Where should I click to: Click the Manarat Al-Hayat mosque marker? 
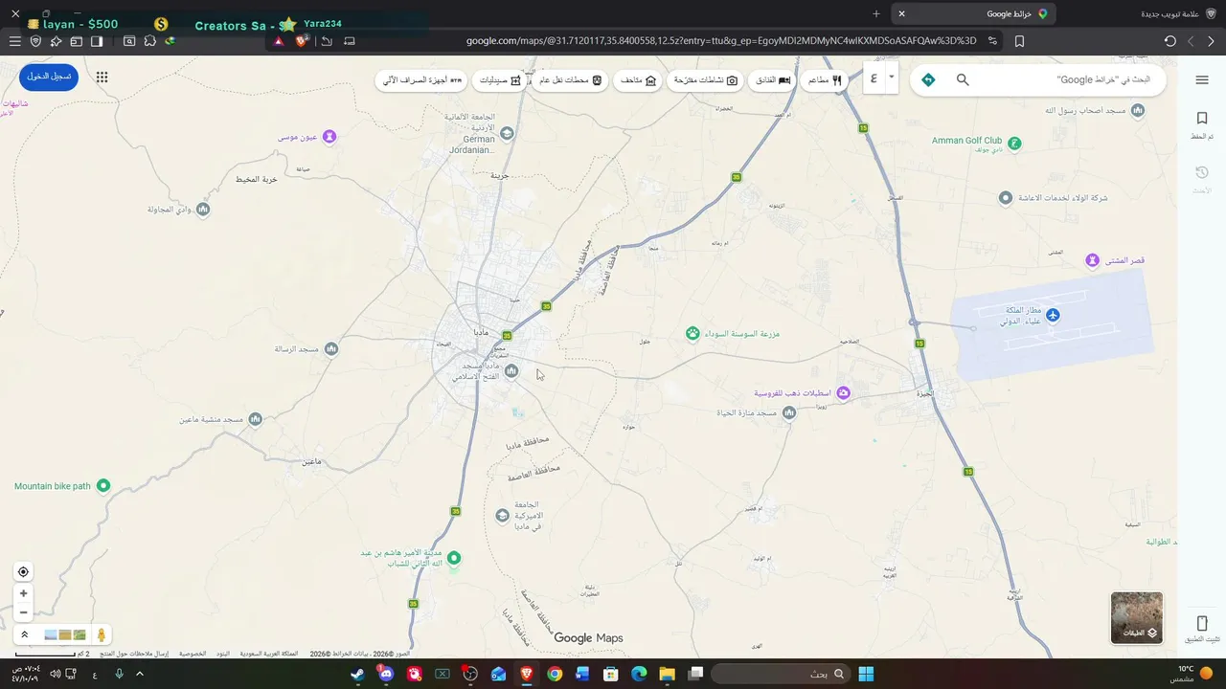tap(788, 412)
